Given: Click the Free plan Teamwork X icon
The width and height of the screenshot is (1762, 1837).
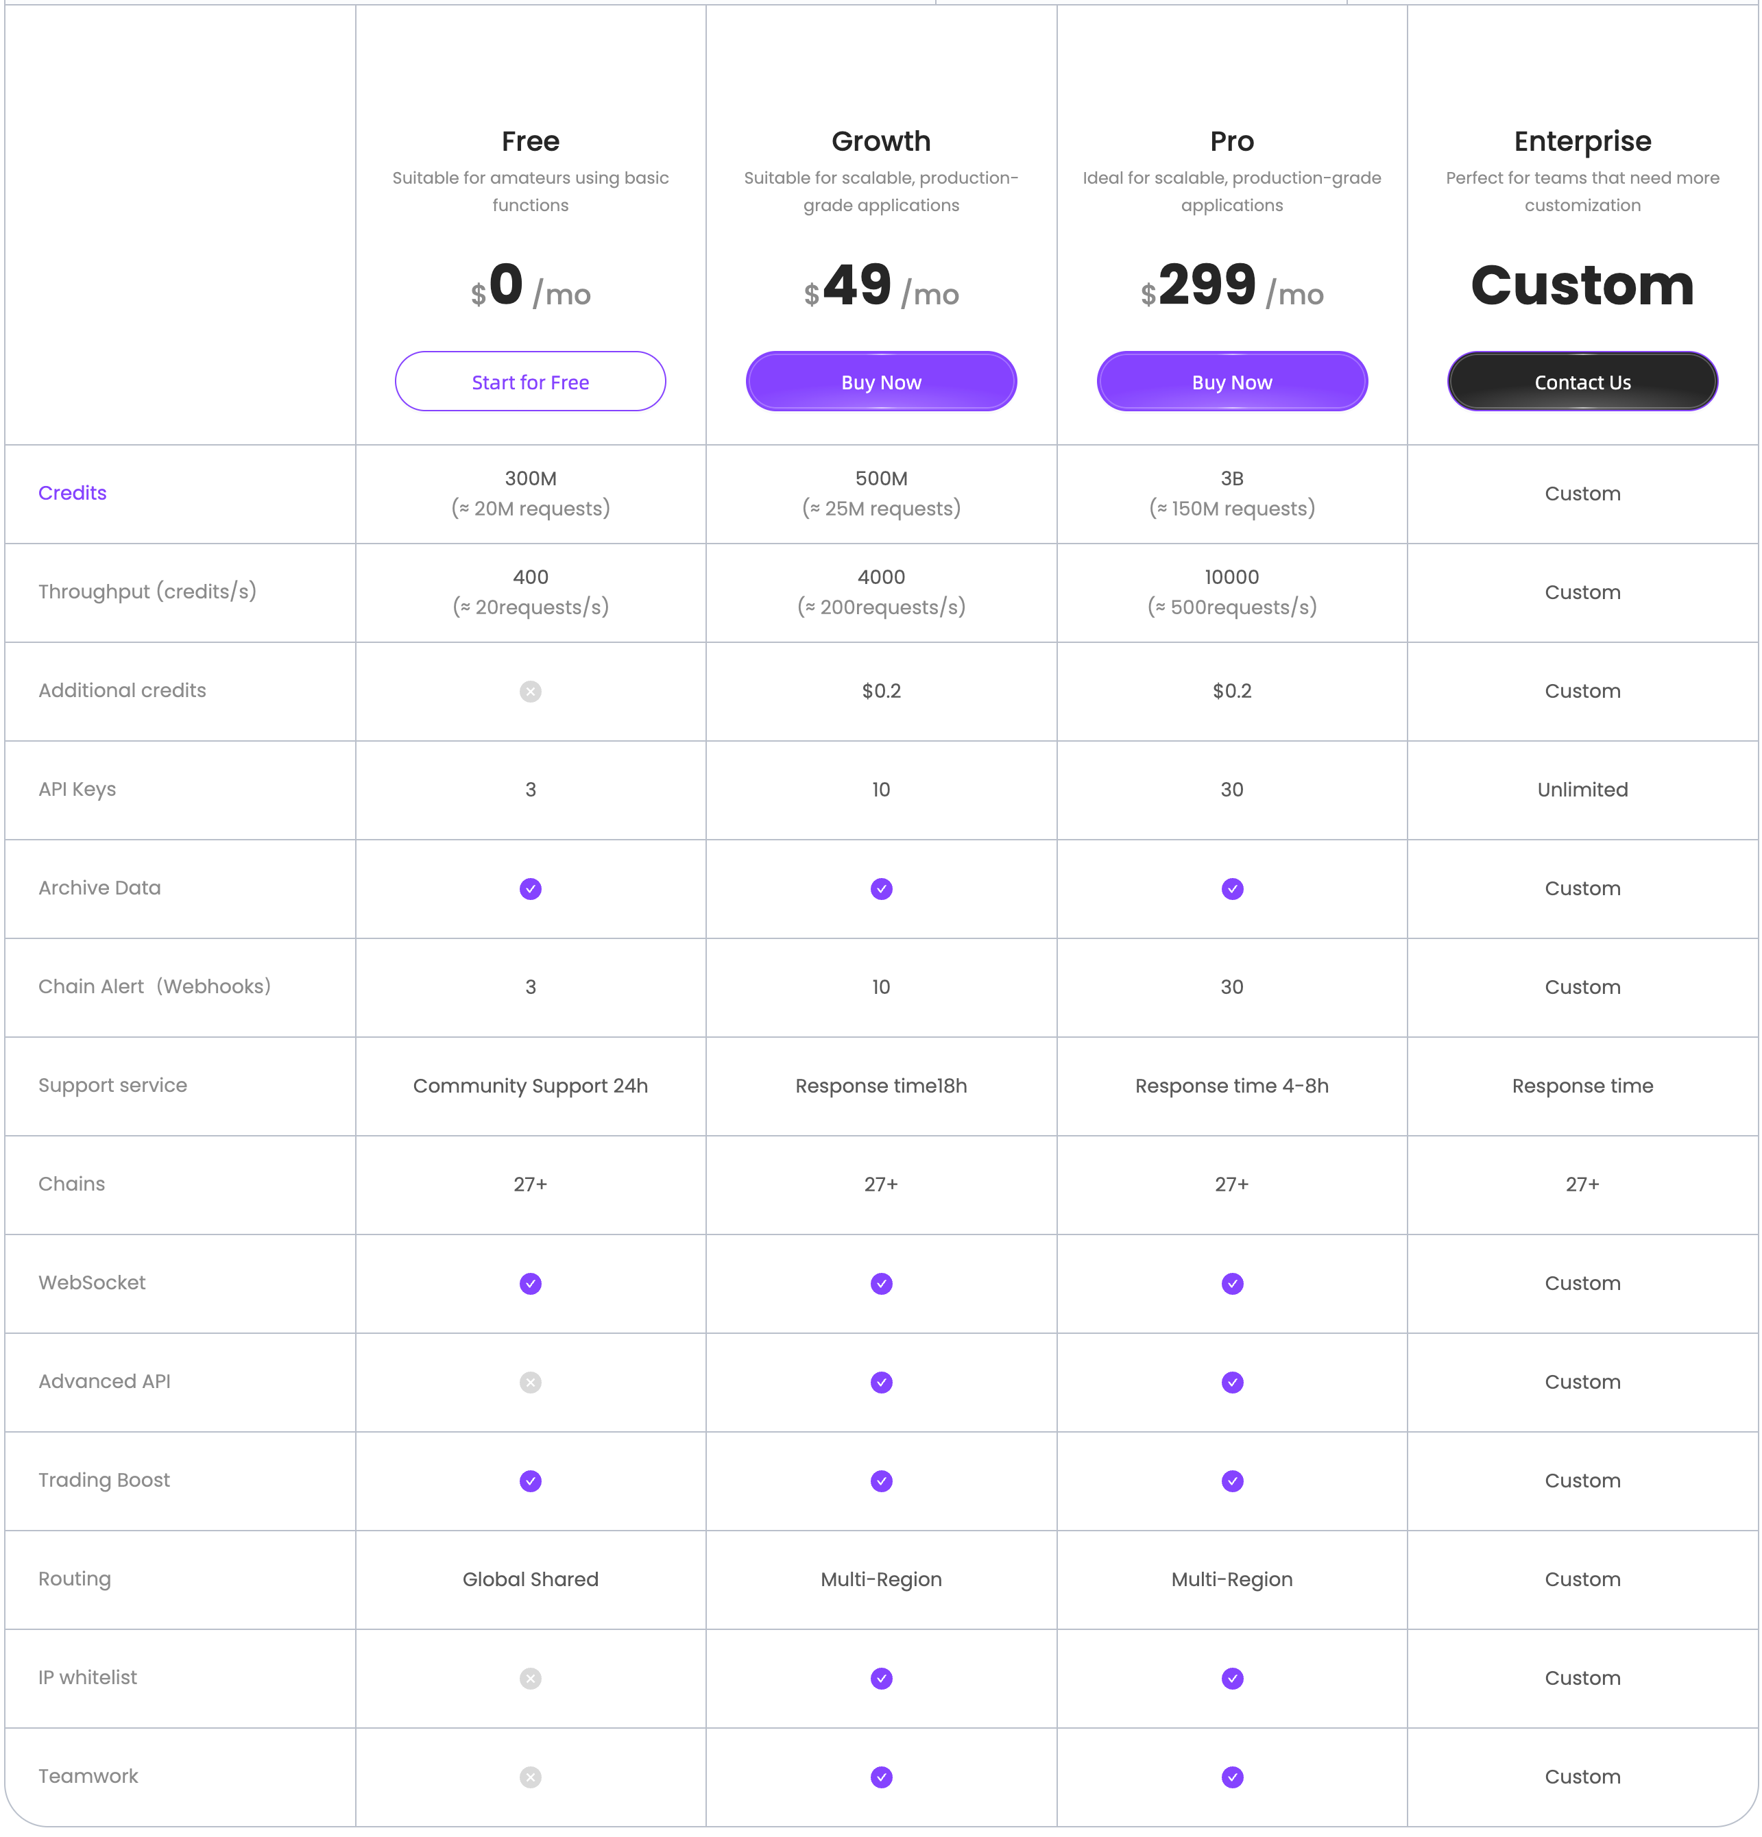Looking at the screenshot, I should tap(531, 1777).
